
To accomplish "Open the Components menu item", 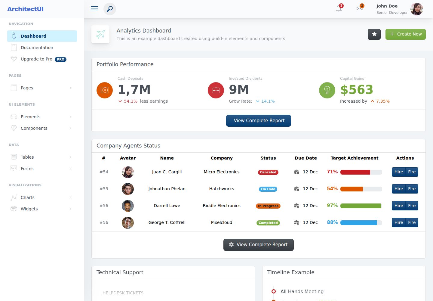I will click(x=42, y=128).
